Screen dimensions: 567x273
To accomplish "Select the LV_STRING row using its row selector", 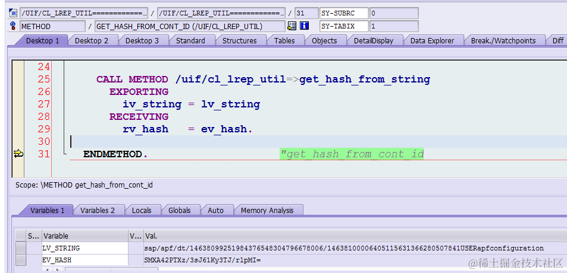I will pos(21,248).
